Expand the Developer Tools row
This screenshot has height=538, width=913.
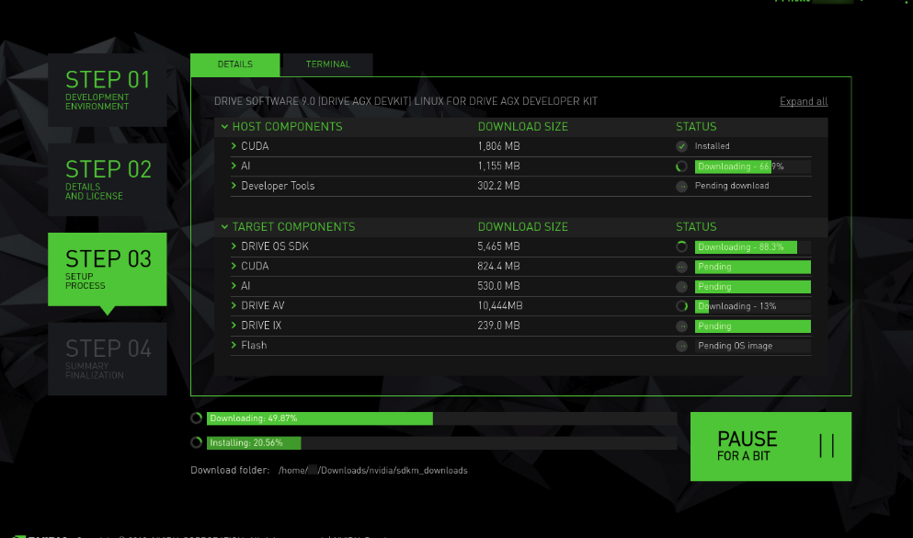234,186
